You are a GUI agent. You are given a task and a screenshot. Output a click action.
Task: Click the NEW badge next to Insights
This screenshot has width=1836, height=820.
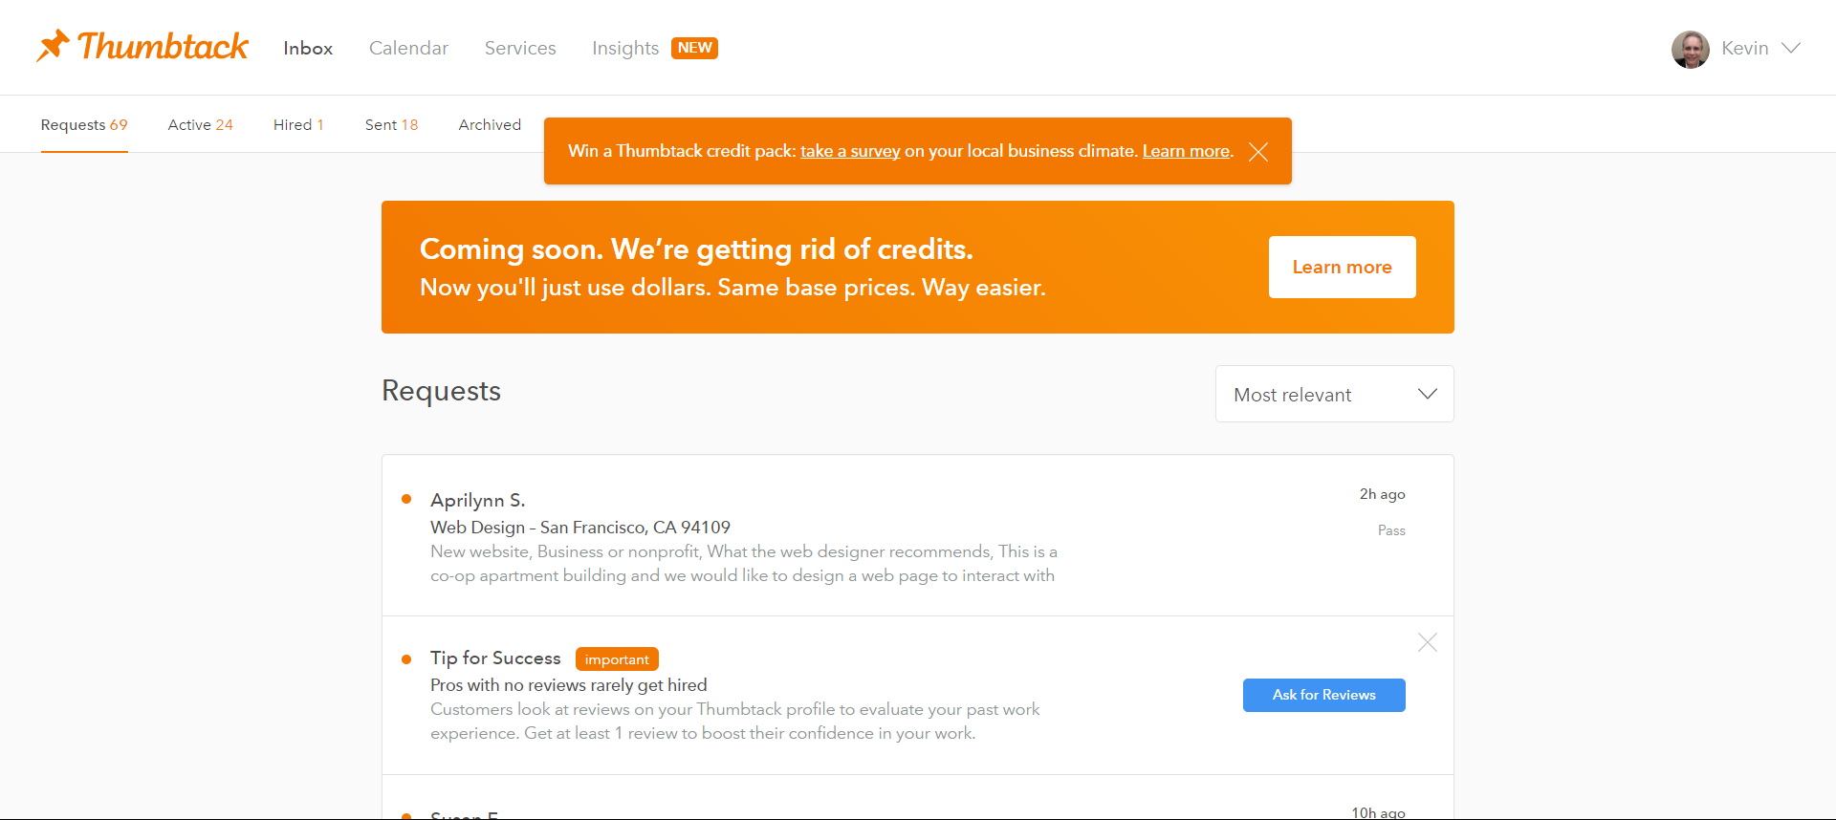pos(695,48)
